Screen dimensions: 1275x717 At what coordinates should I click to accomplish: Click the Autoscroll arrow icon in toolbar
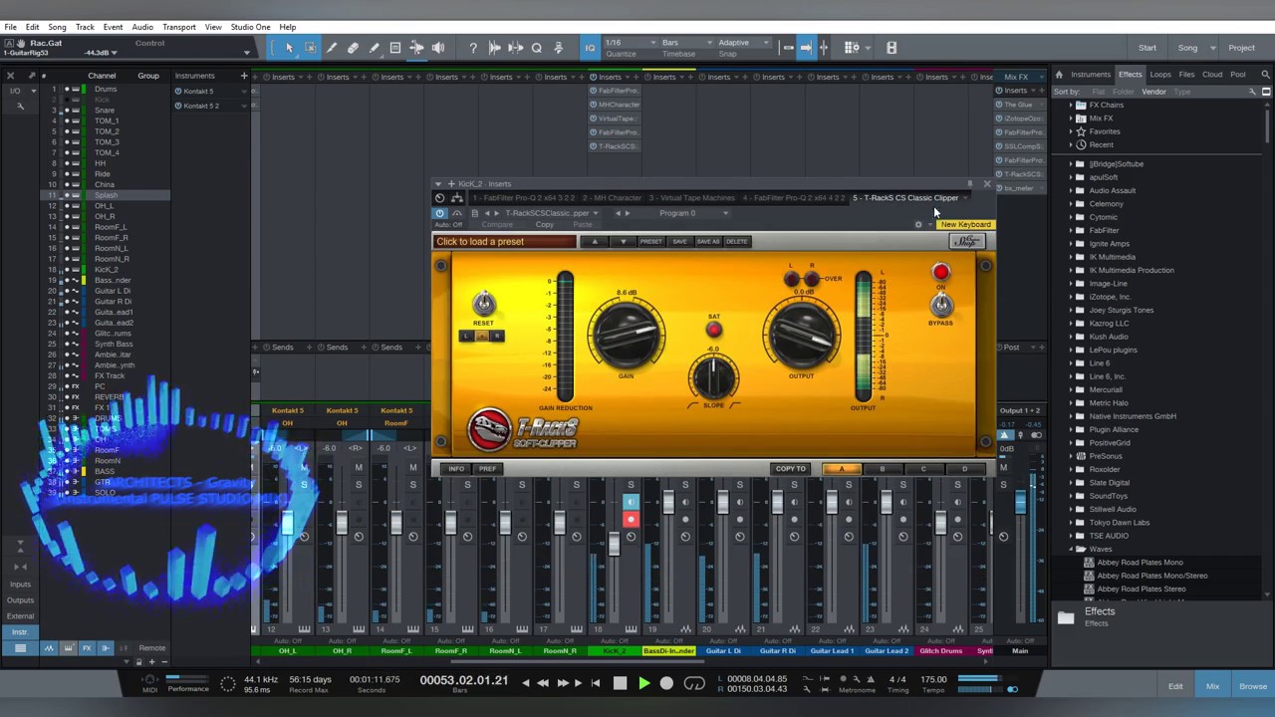click(806, 48)
